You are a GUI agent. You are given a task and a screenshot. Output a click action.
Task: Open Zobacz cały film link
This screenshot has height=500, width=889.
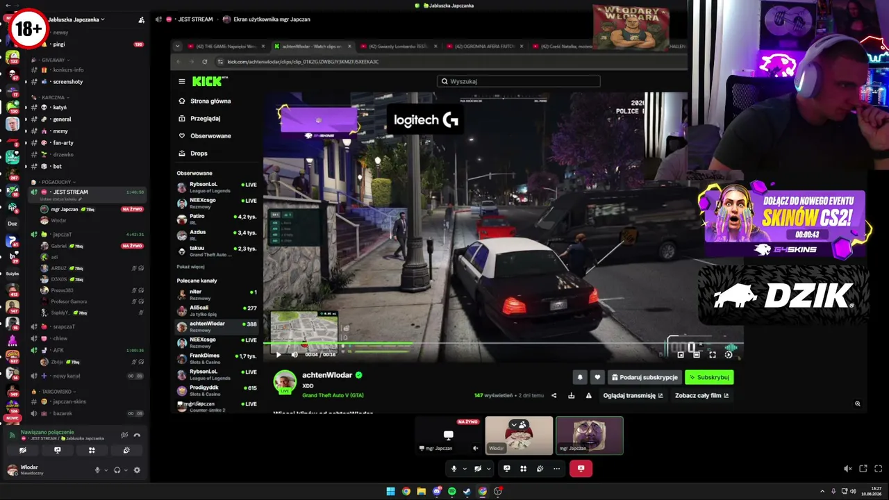coord(701,396)
